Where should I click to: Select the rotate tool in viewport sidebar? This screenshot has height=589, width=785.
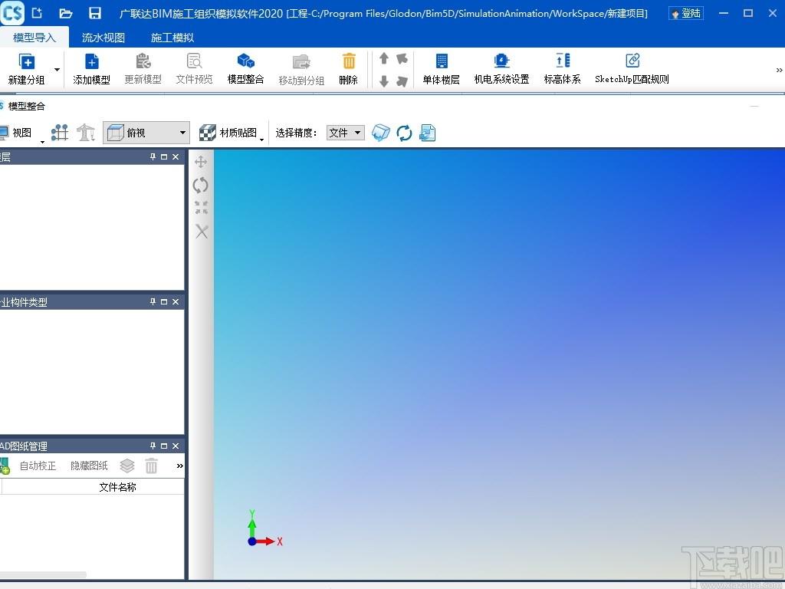[201, 186]
